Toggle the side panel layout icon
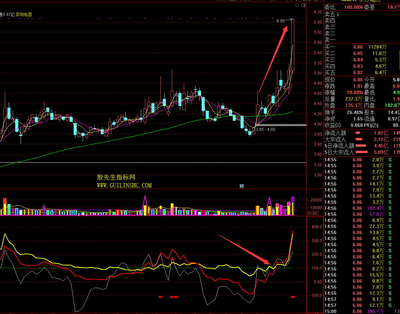Image resolution: width=400 pixels, height=314 pixels. [303, 5]
